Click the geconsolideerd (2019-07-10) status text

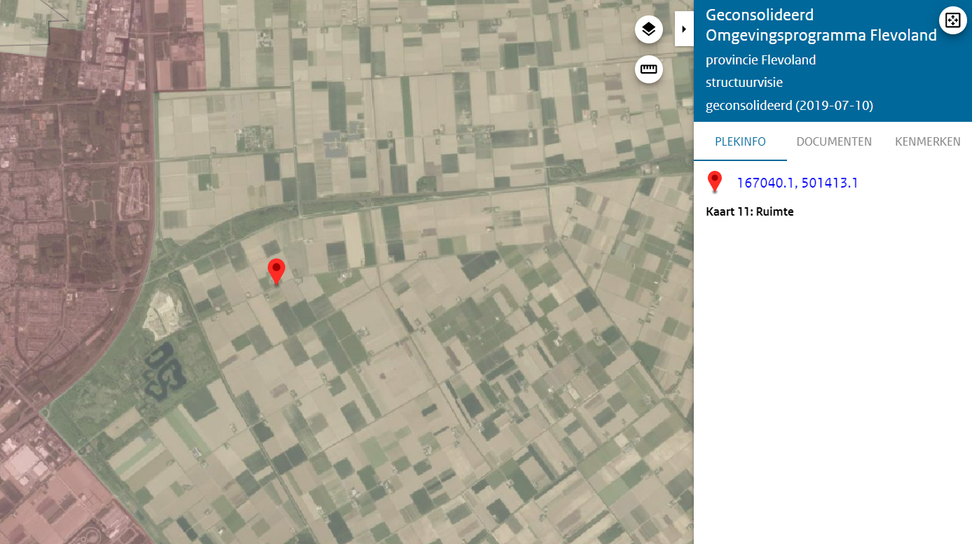[789, 106]
